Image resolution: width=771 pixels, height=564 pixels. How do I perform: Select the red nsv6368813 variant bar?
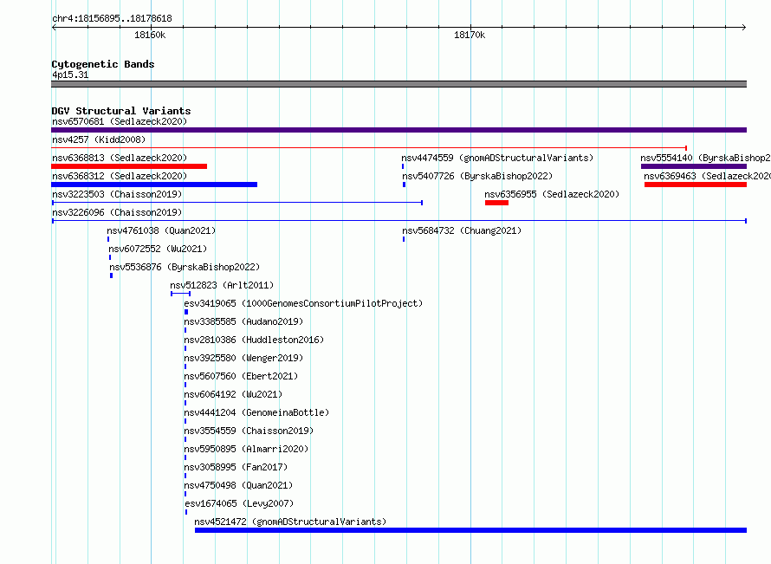click(129, 166)
